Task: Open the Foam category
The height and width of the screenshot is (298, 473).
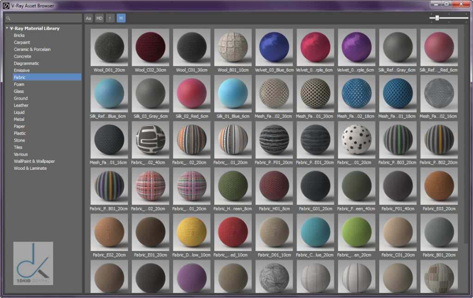Action: [x=18, y=84]
